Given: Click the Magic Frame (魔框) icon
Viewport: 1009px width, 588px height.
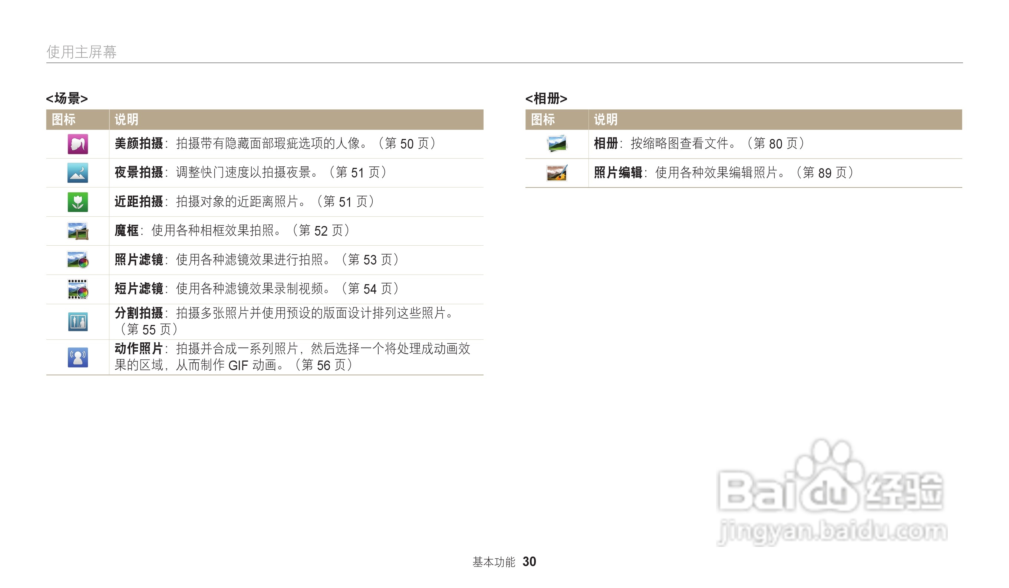Looking at the screenshot, I should coord(78,231).
